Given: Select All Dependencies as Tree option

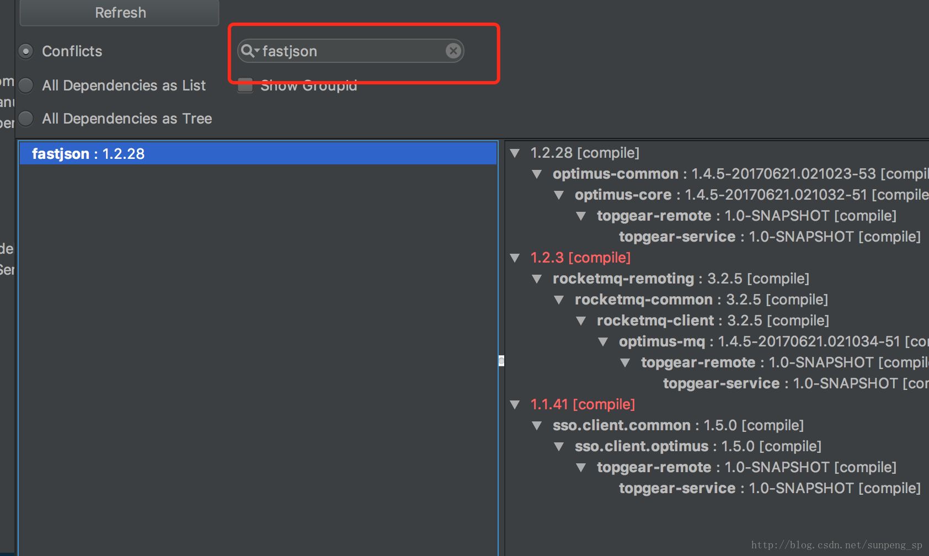Looking at the screenshot, I should [x=26, y=119].
